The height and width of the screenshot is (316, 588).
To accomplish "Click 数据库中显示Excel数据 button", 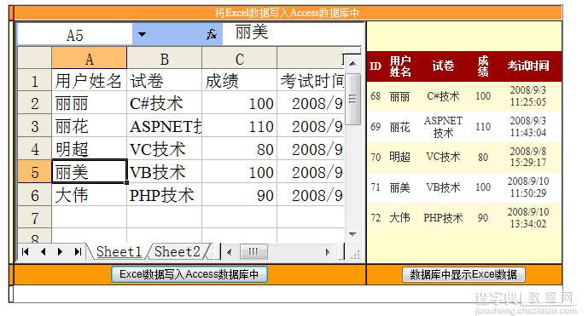I will coord(463,274).
